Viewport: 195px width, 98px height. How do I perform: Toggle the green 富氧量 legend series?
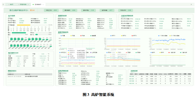click(x=93, y=36)
